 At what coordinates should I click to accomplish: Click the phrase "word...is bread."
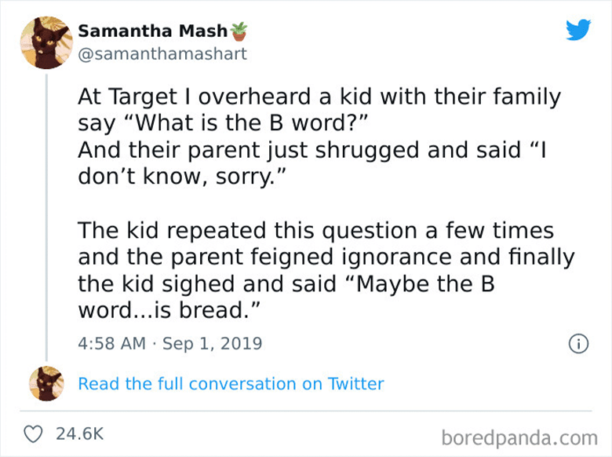coord(169,310)
